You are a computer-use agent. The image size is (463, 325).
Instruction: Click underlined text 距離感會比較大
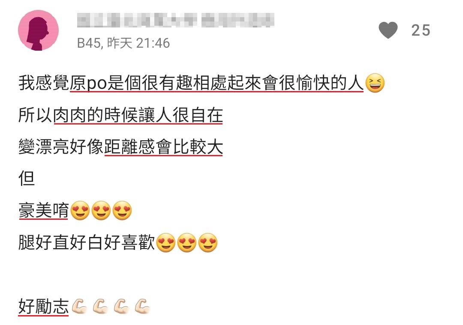tap(164, 147)
